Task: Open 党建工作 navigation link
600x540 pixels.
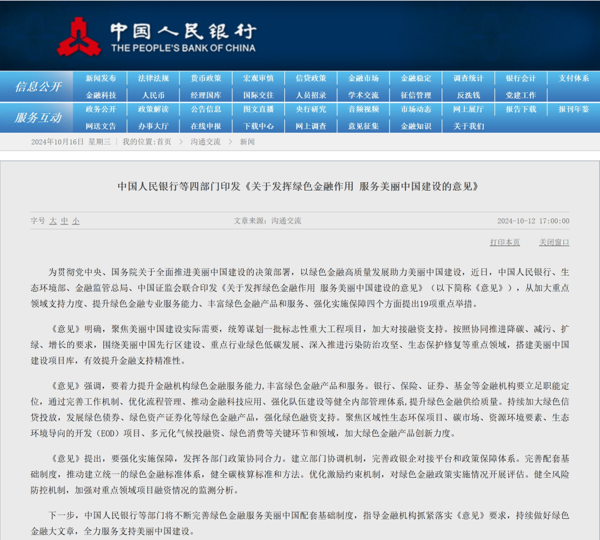Action: tap(521, 96)
